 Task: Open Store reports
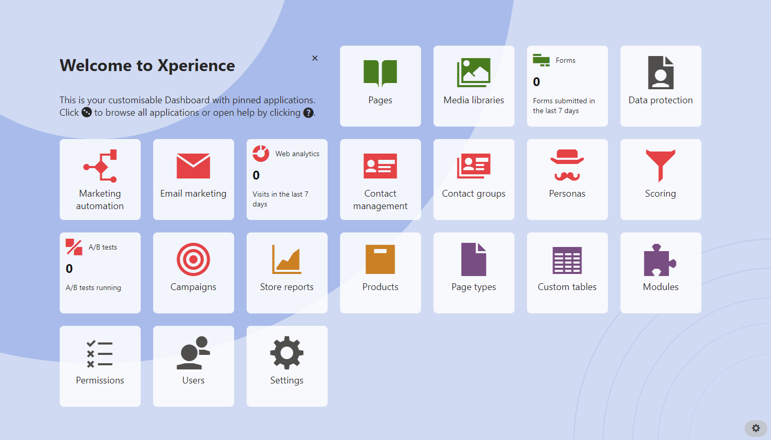tap(287, 272)
